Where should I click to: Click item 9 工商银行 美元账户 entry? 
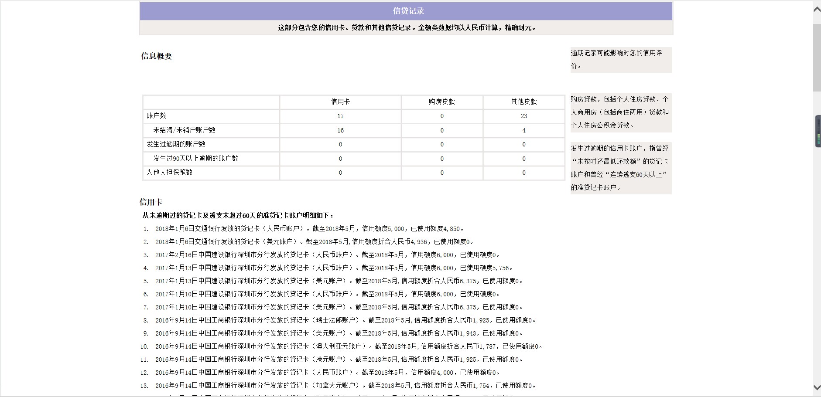coord(339,333)
